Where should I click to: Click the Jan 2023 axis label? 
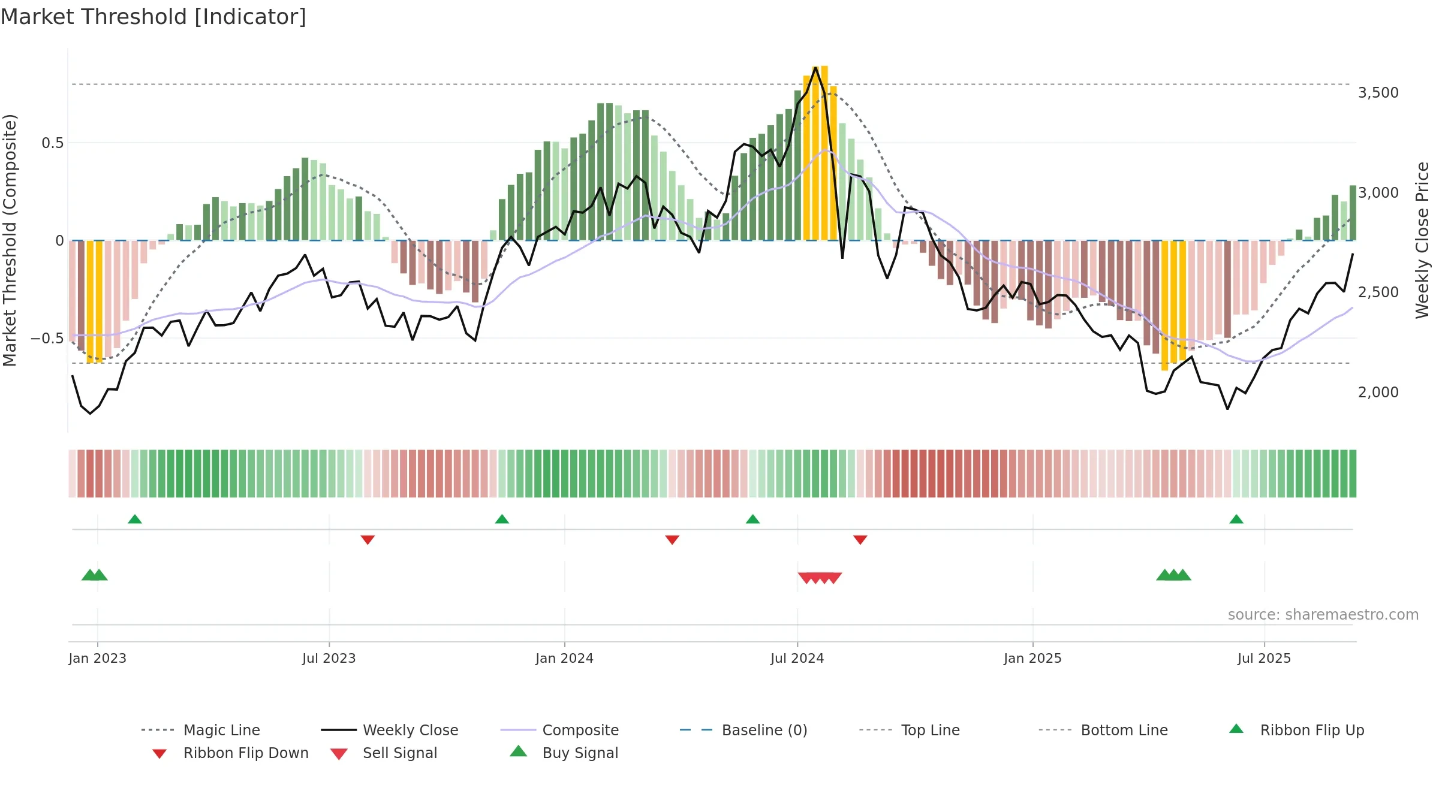click(x=97, y=658)
